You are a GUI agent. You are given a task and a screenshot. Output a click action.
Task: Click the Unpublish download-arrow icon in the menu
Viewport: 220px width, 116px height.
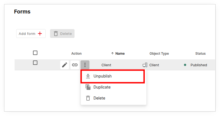tap(88, 76)
